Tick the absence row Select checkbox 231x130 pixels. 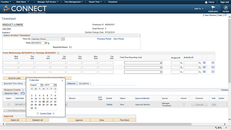click(x=9, y=104)
